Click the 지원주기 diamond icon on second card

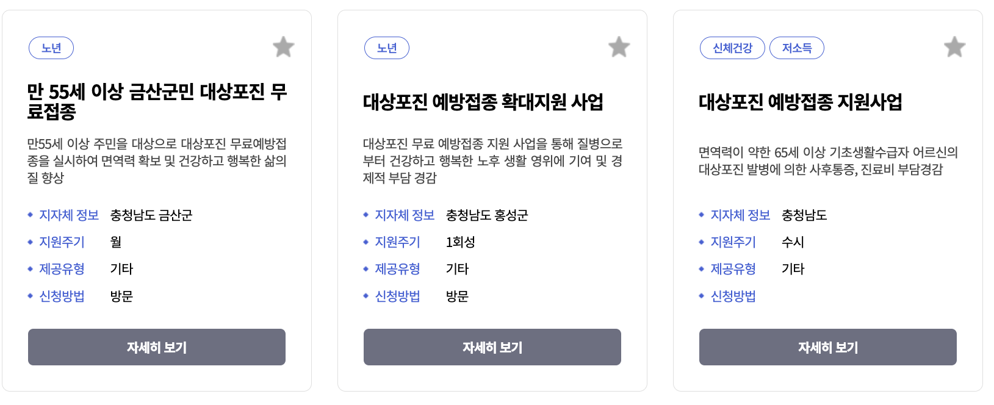point(365,242)
